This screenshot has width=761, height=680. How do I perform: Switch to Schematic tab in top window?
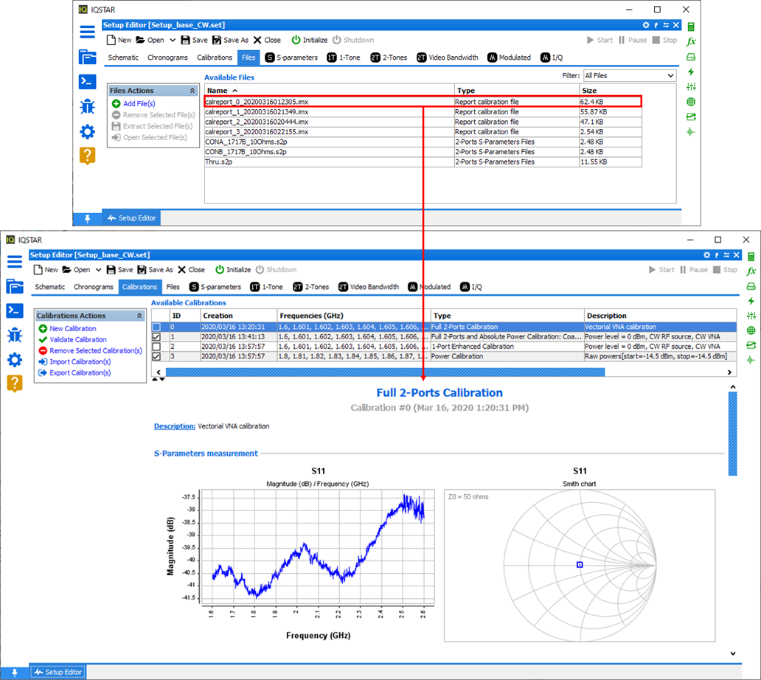[123, 58]
